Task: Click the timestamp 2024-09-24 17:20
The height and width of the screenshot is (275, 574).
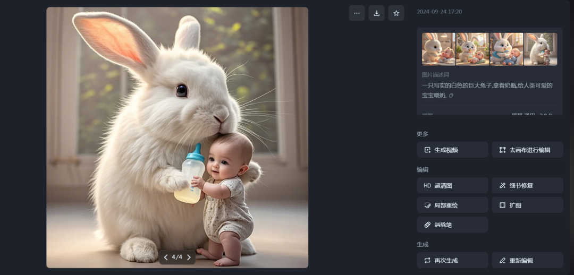Action: [440, 12]
